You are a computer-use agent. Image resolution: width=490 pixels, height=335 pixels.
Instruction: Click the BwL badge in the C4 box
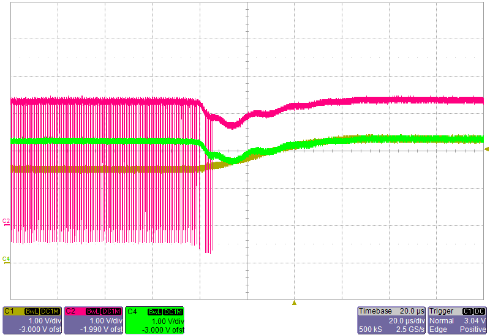click(156, 312)
